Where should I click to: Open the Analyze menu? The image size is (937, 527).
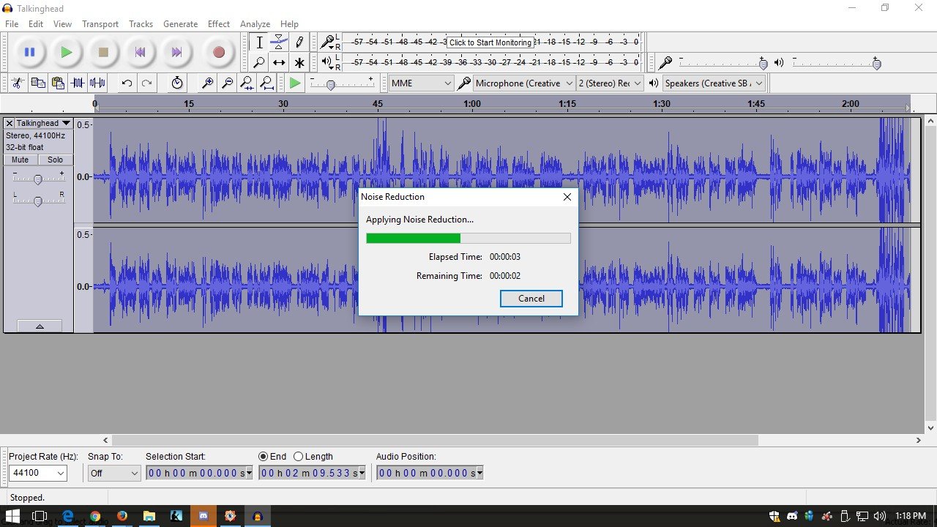[255, 23]
